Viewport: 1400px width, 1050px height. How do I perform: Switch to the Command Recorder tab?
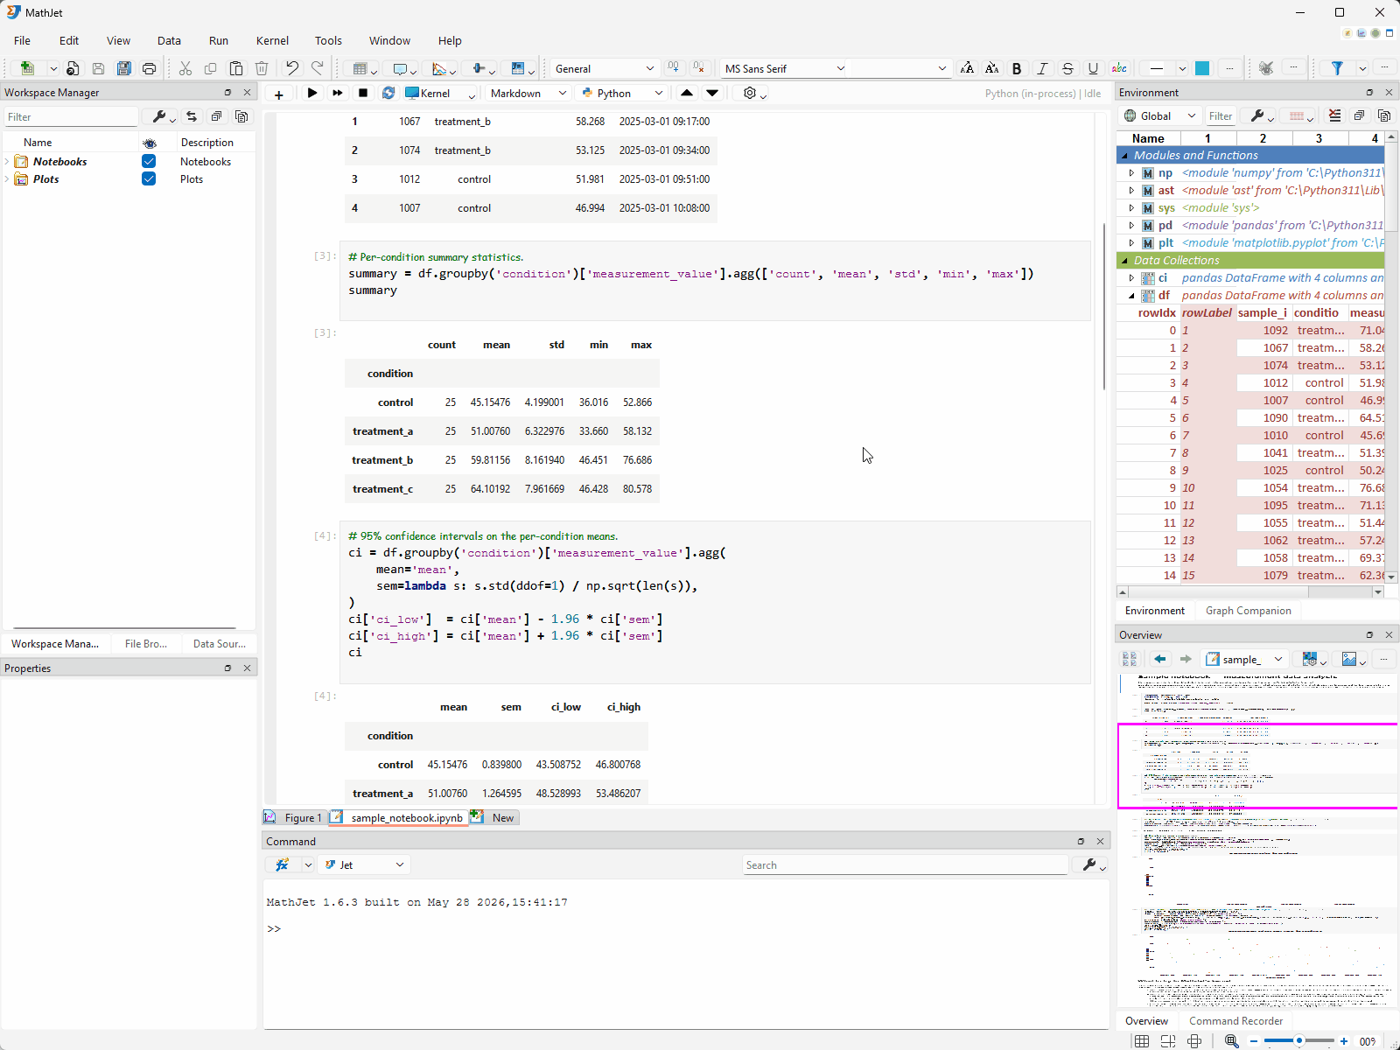click(x=1235, y=1021)
